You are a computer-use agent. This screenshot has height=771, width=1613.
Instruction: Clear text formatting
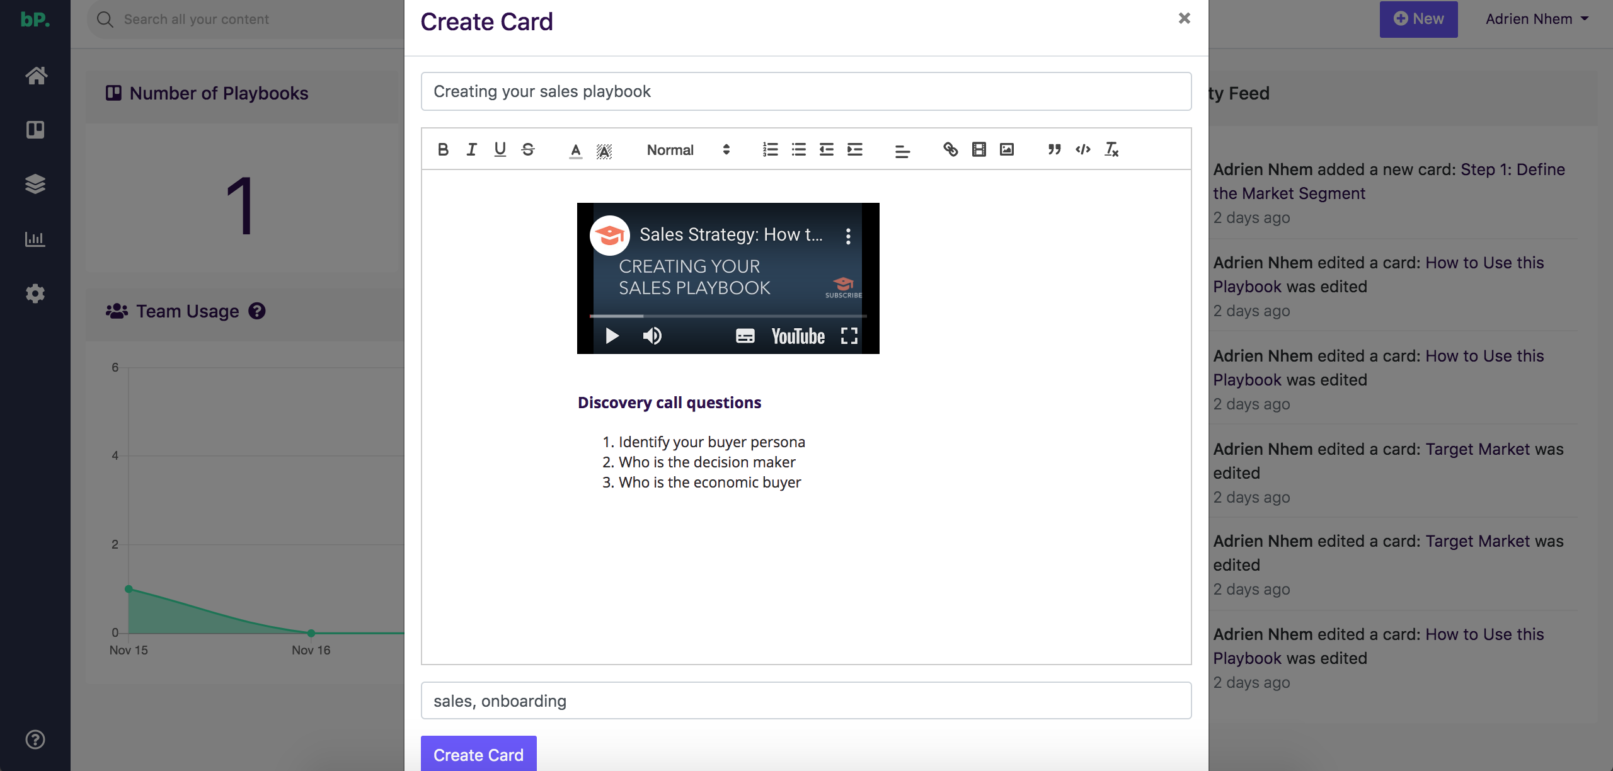1111,149
